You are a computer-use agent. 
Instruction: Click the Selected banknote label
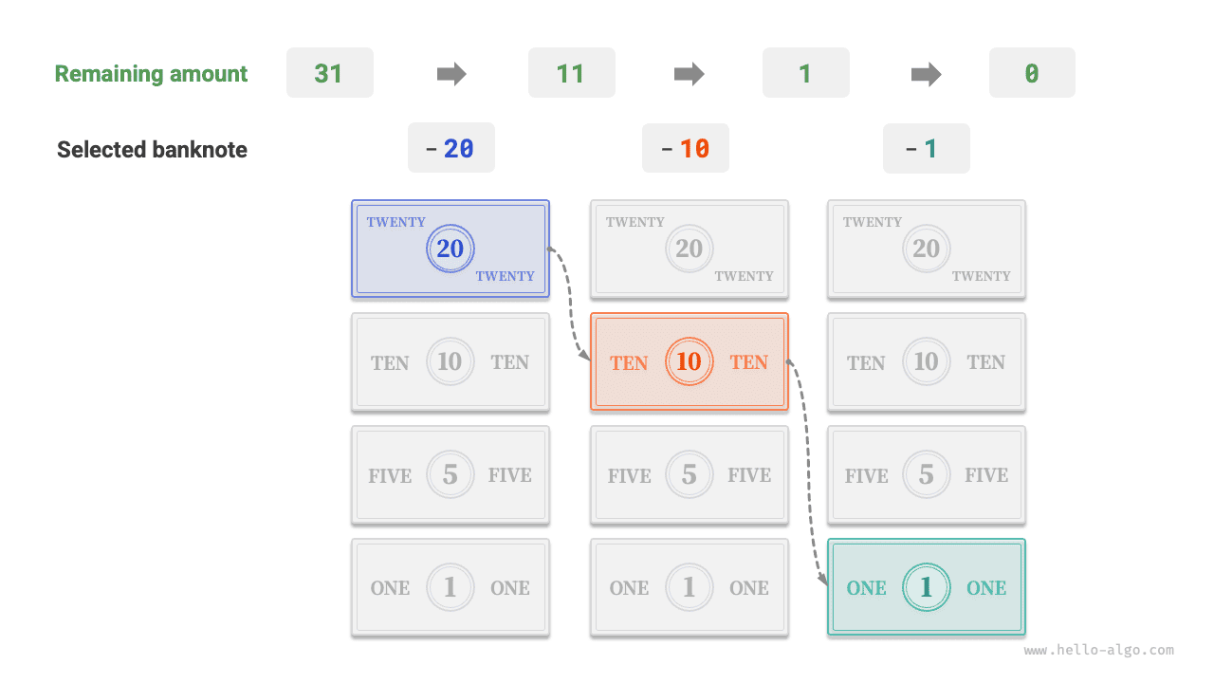click(x=152, y=150)
